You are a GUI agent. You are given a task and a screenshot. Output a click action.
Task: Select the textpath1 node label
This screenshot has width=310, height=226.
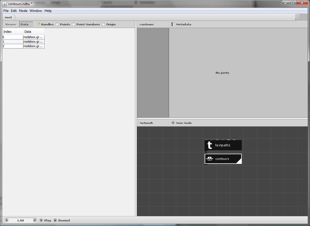tap(223, 145)
